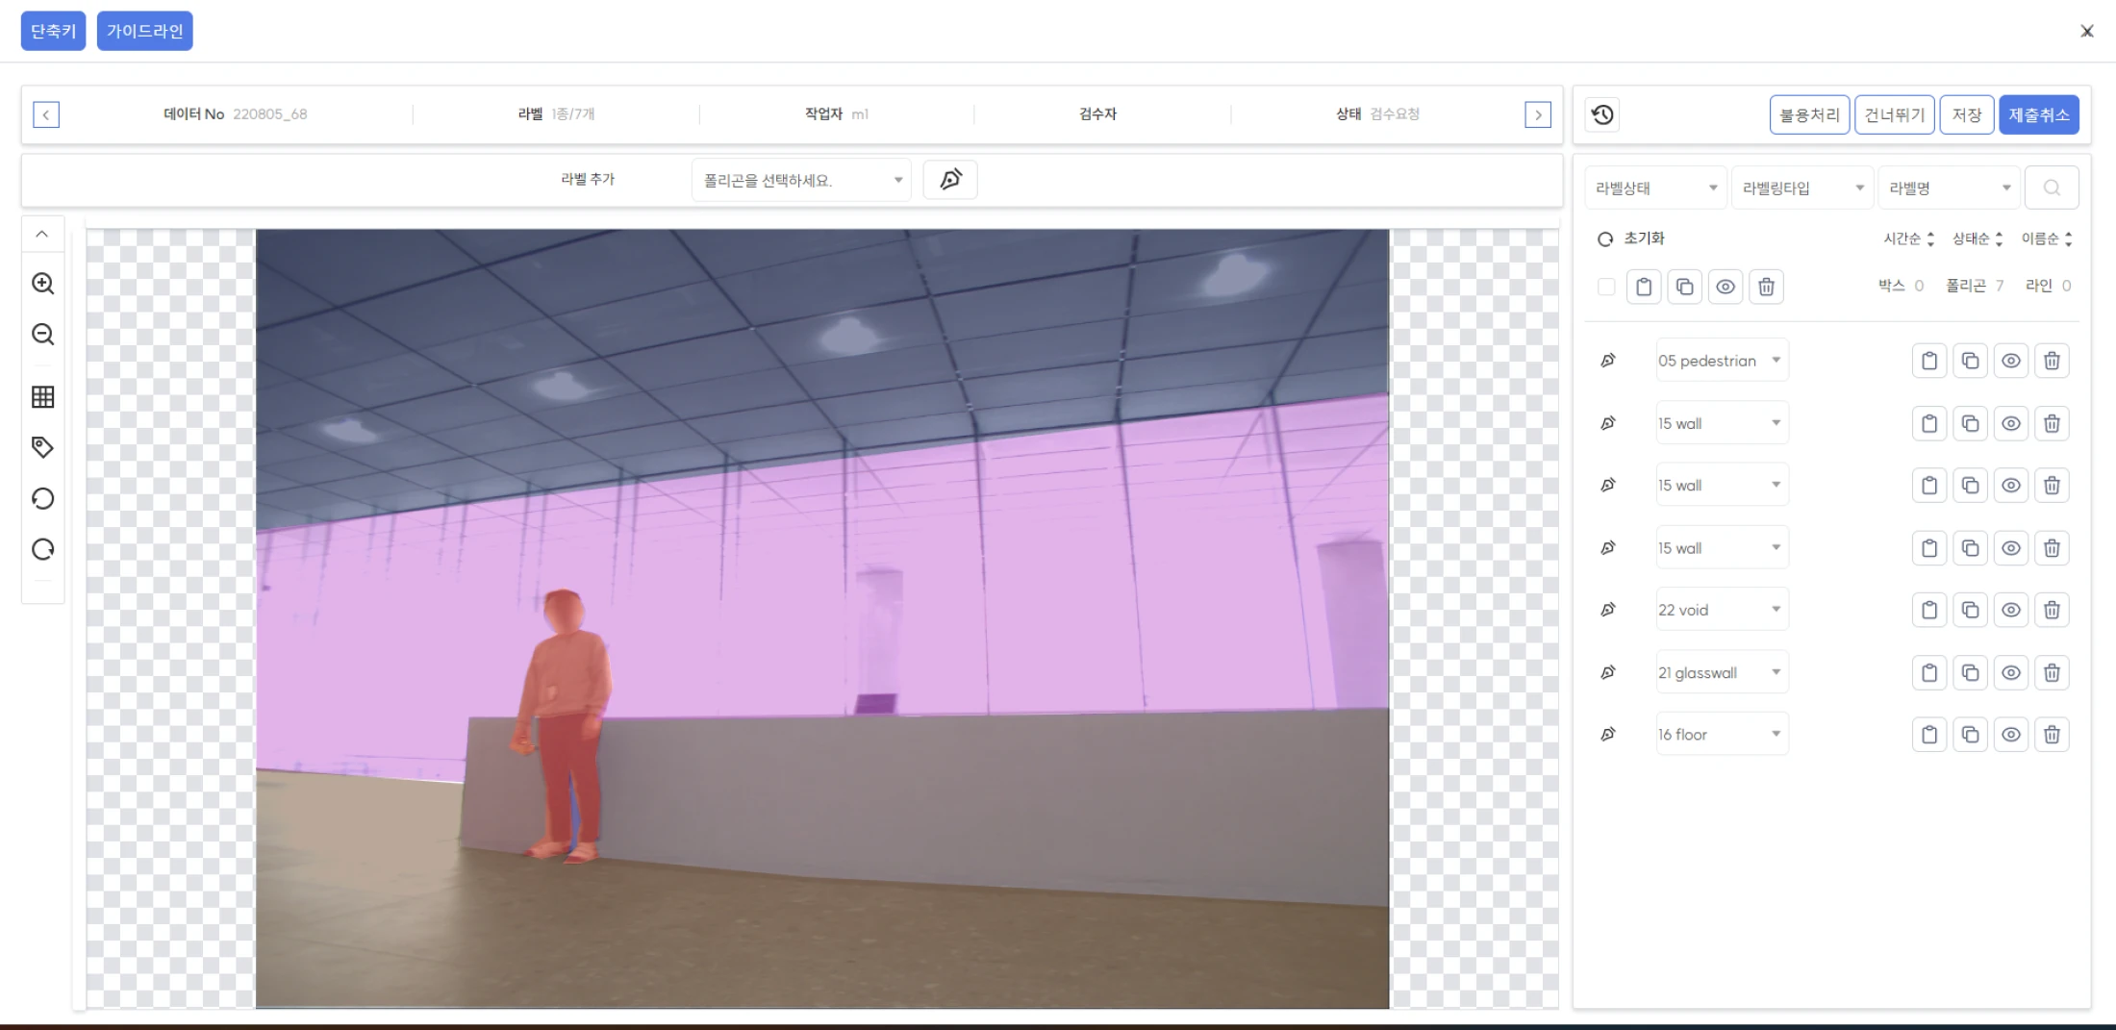Open the 21 glasswall class dropdown
The image size is (2116, 1030).
(x=1722, y=672)
